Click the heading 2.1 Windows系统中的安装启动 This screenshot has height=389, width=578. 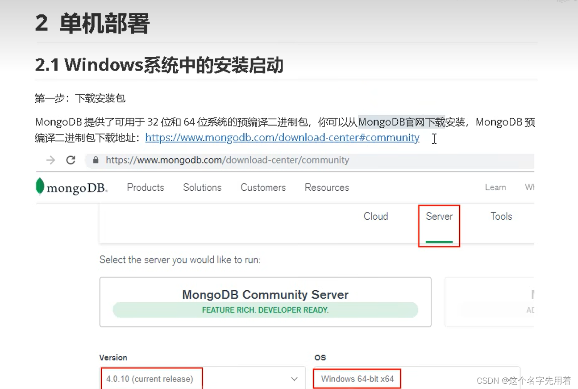(x=159, y=65)
